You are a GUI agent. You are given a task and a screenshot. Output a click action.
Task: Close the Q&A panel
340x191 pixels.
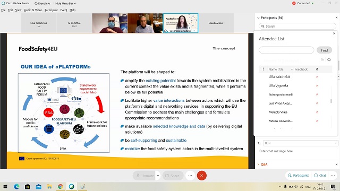point(336,164)
